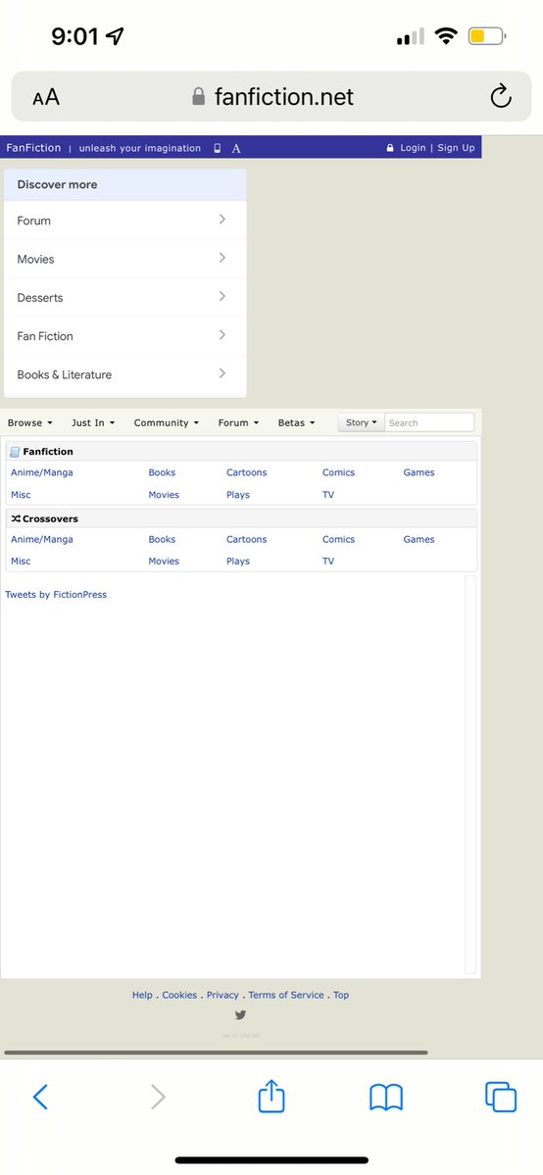543x1175 pixels.
Task: Open Comics under Fanfiction
Action: tap(338, 473)
